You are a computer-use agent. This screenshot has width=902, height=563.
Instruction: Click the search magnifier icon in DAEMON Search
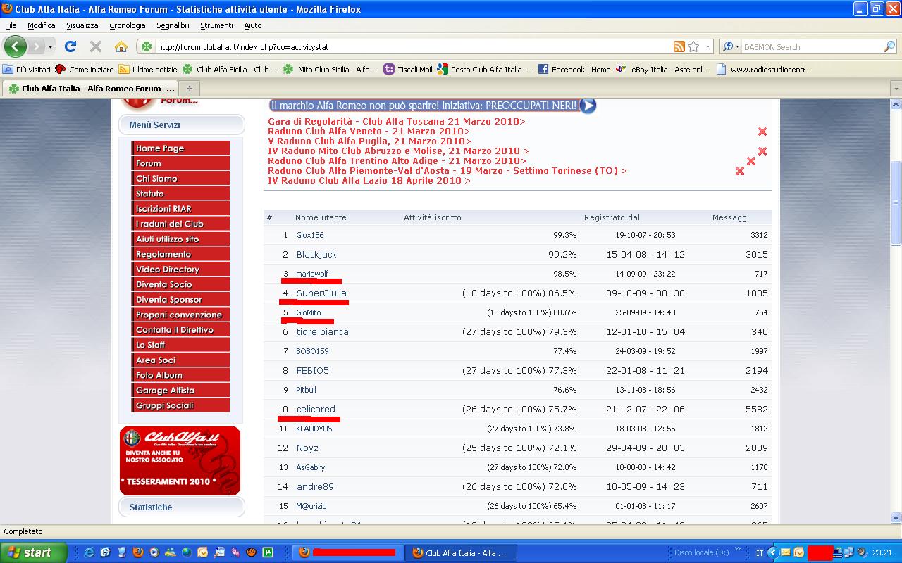[889, 47]
